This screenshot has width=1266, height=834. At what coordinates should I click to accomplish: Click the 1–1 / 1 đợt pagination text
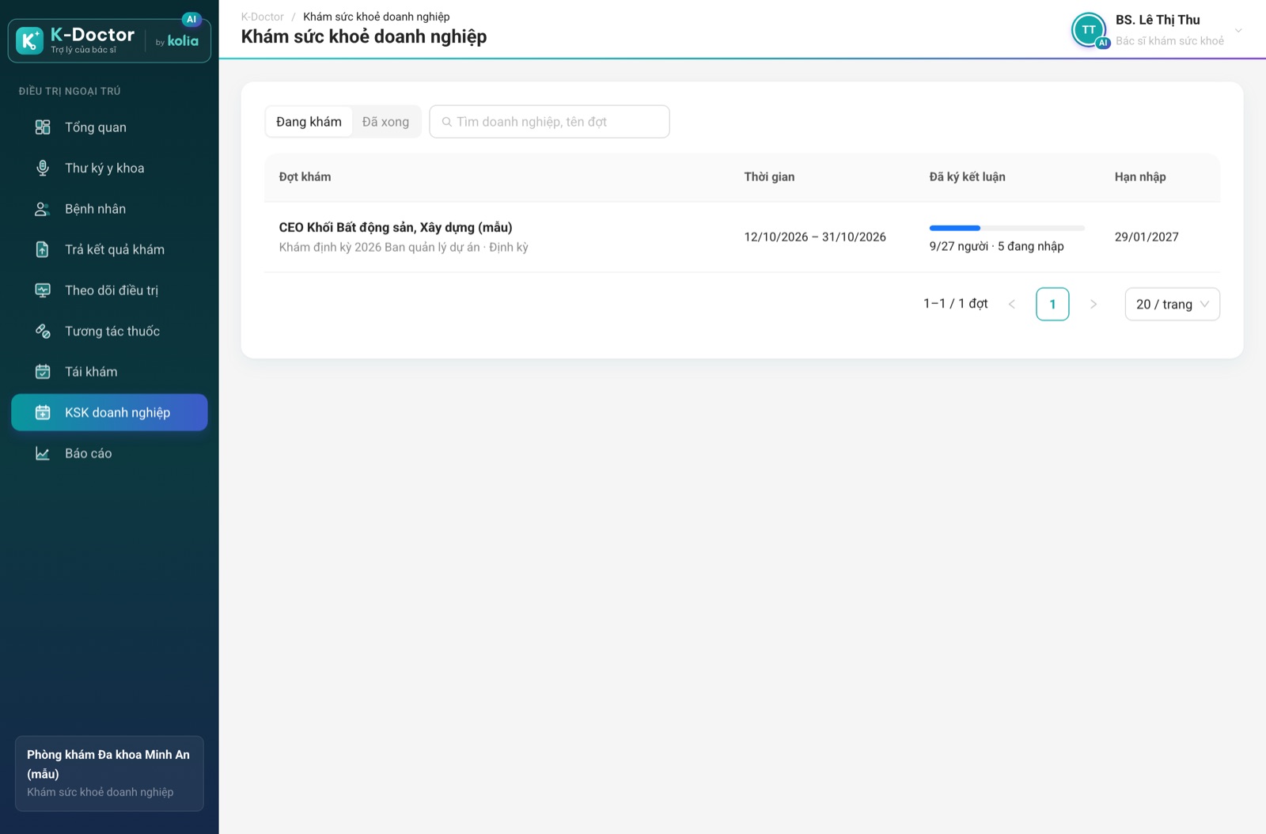956,304
